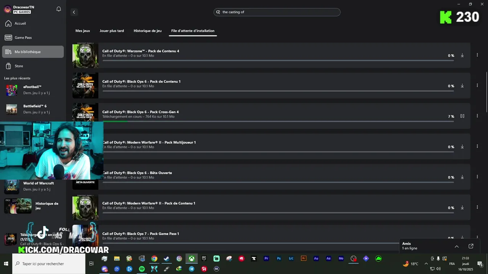Image resolution: width=488 pixels, height=274 pixels.
Task: Expand the Amis friends panel chevron
Action: coord(457,246)
